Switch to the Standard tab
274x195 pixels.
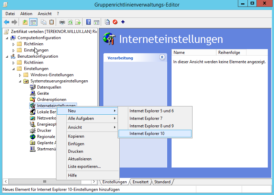pos(162,182)
